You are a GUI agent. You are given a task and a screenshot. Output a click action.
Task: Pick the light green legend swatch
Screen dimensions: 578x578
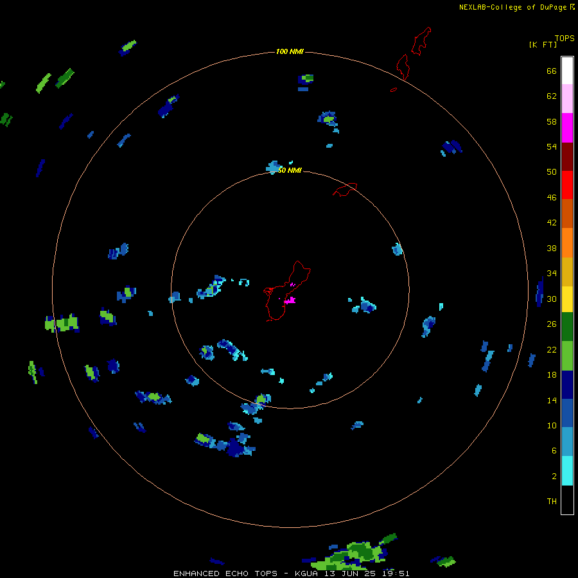click(x=567, y=356)
